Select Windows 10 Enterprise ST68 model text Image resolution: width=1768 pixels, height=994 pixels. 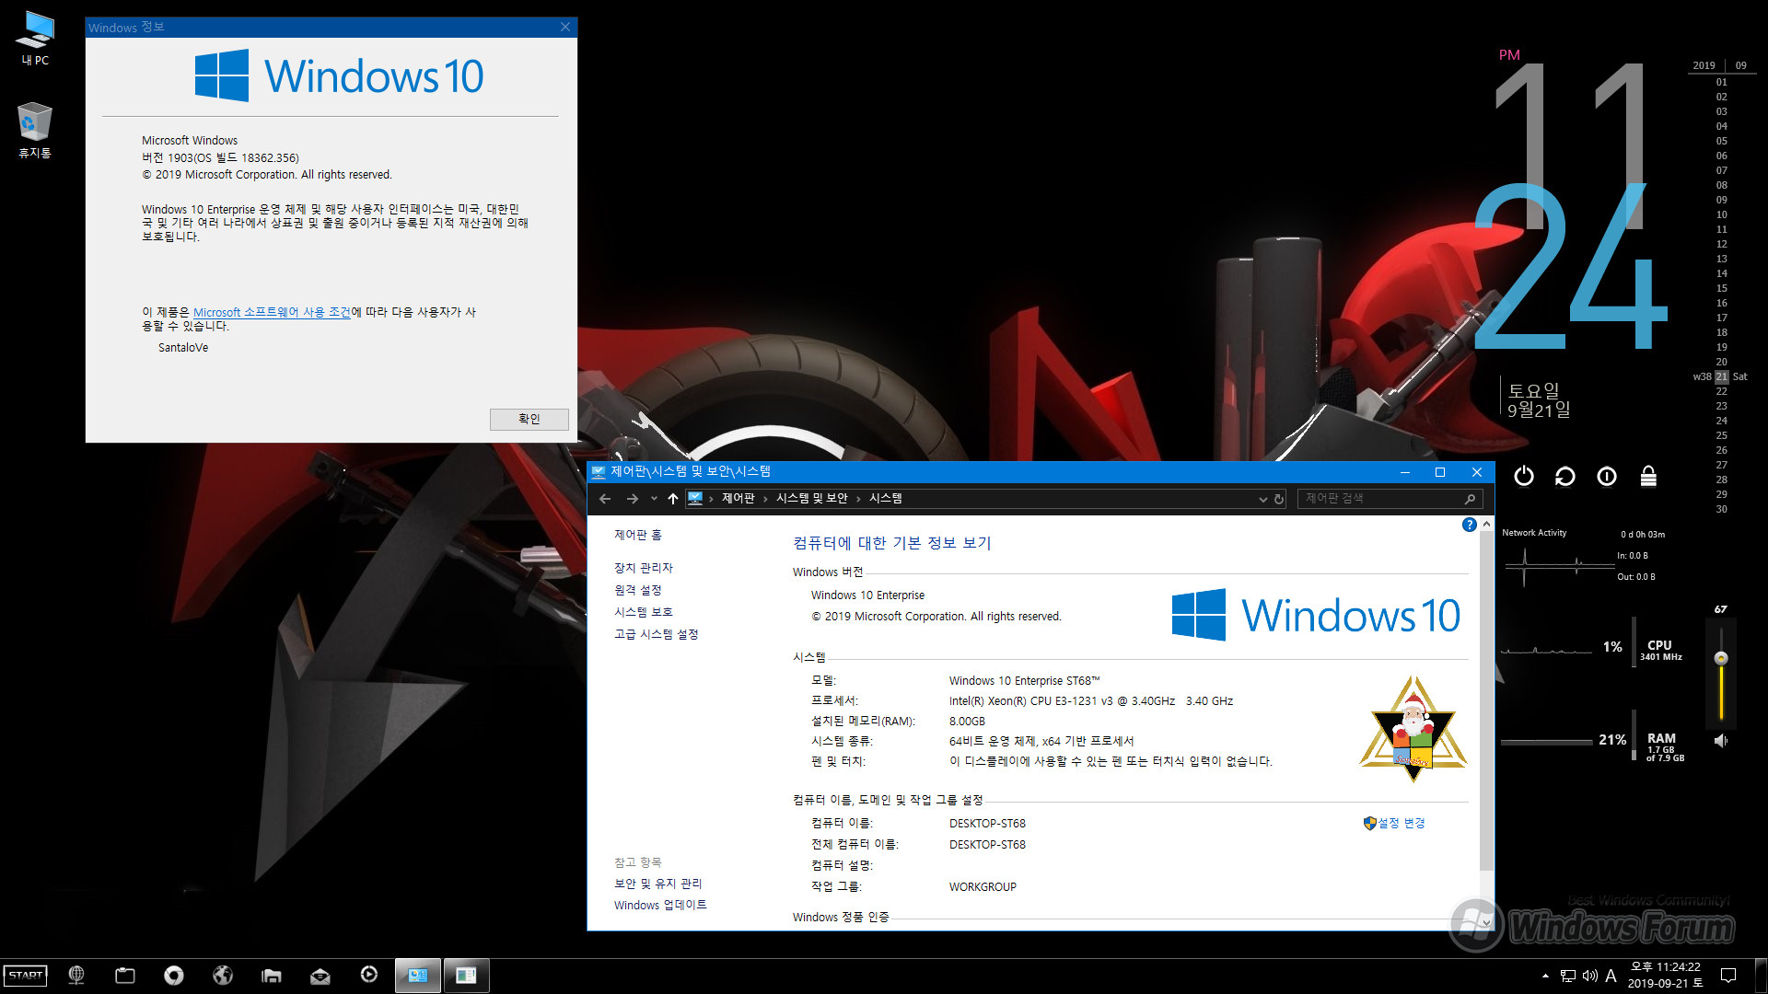click(x=1024, y=681)
